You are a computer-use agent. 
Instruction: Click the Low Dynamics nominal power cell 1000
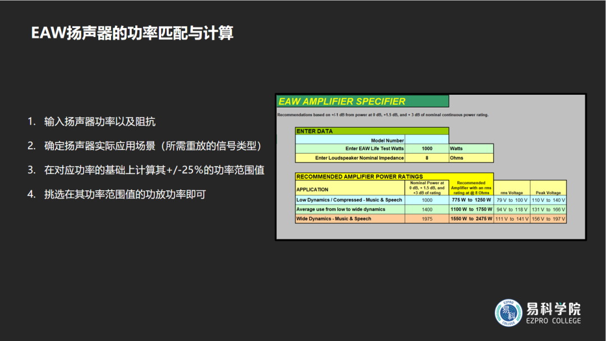pyautogui.click(x=427, y=200)
